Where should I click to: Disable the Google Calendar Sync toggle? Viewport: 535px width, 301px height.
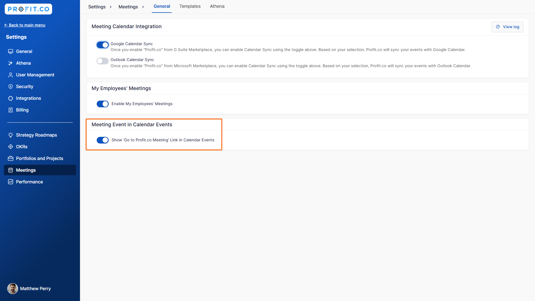click(x=103, y=45)
